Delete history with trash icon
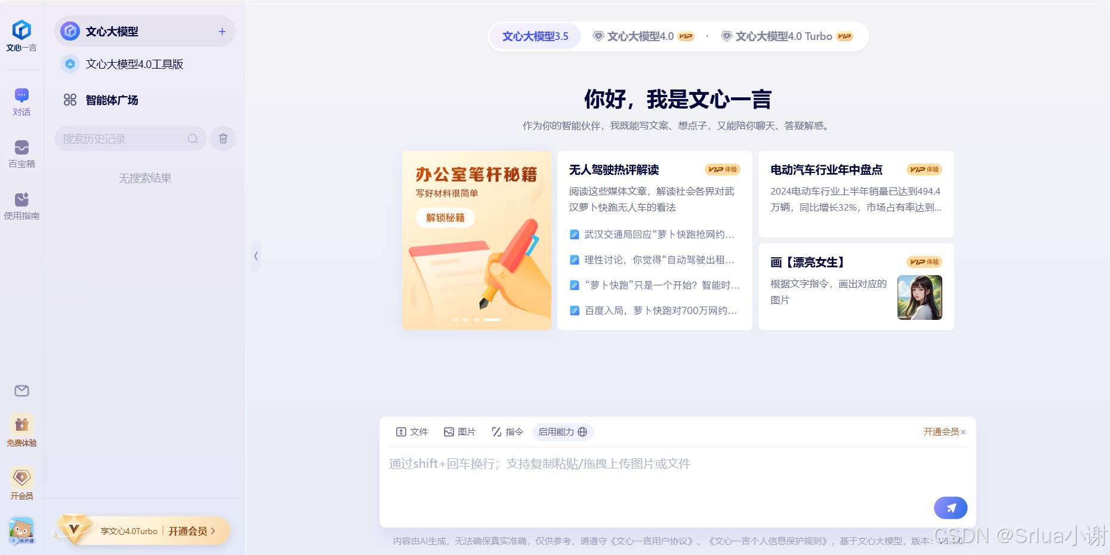Image resolution: width=1110 pixels, height=555 pixels. (223, 138)
